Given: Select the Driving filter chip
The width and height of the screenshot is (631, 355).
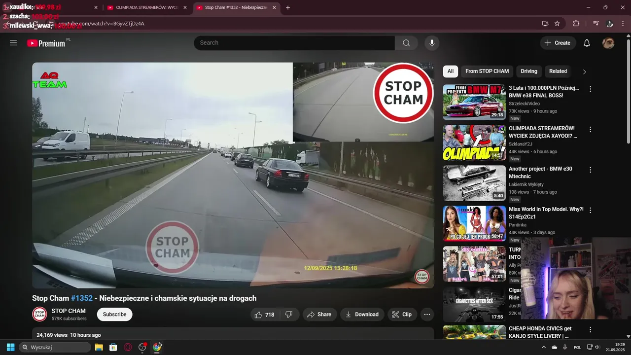Looking at the screenshot, I should tap(529, 71).
